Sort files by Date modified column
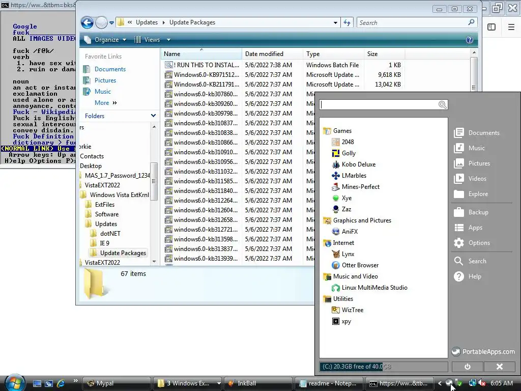 point(273,54)
